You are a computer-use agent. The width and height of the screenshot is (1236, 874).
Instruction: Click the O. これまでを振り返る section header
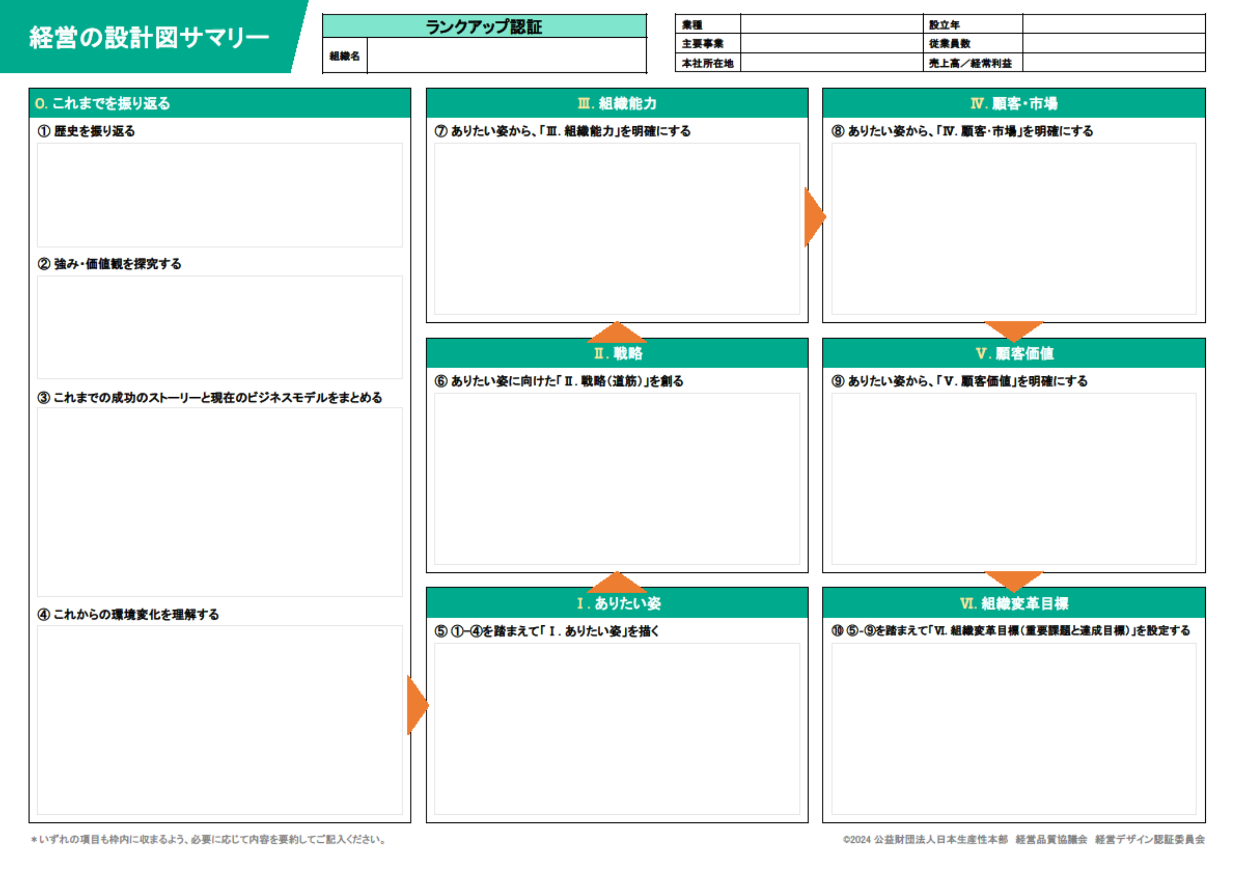[x=220, y=103]
